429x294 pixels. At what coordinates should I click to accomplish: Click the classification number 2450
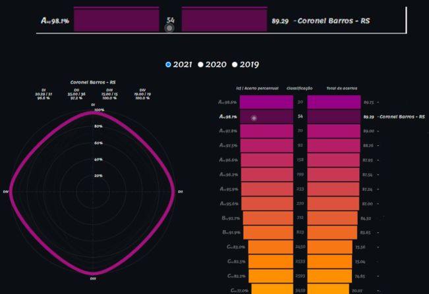[300, 247]
